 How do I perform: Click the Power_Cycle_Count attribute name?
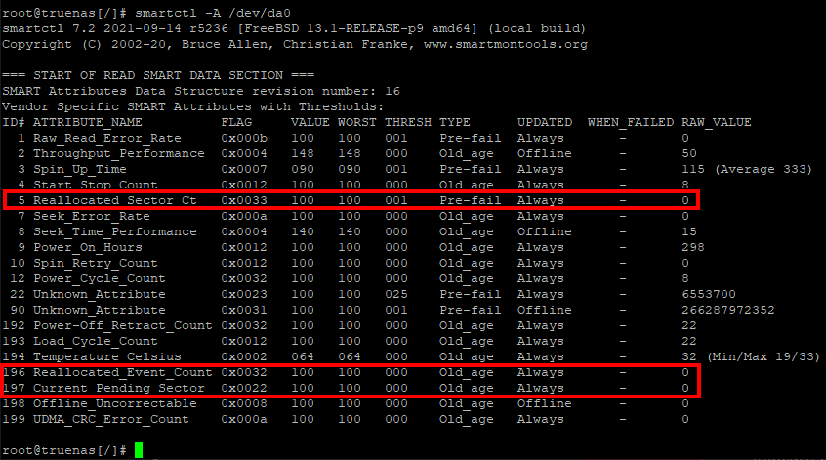click(x=99, y=278)
